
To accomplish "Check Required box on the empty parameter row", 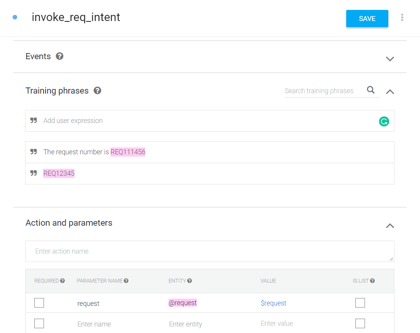I will [39, 323].
